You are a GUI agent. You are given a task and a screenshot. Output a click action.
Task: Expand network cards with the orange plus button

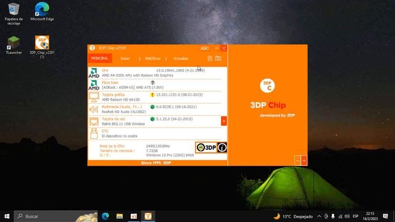223,121
